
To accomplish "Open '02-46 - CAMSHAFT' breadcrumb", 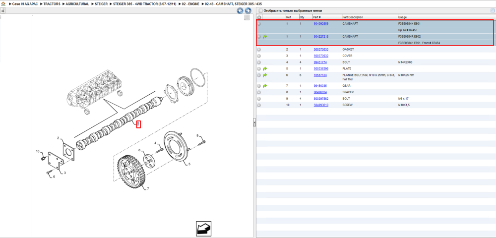I will (x=233, y=4).
